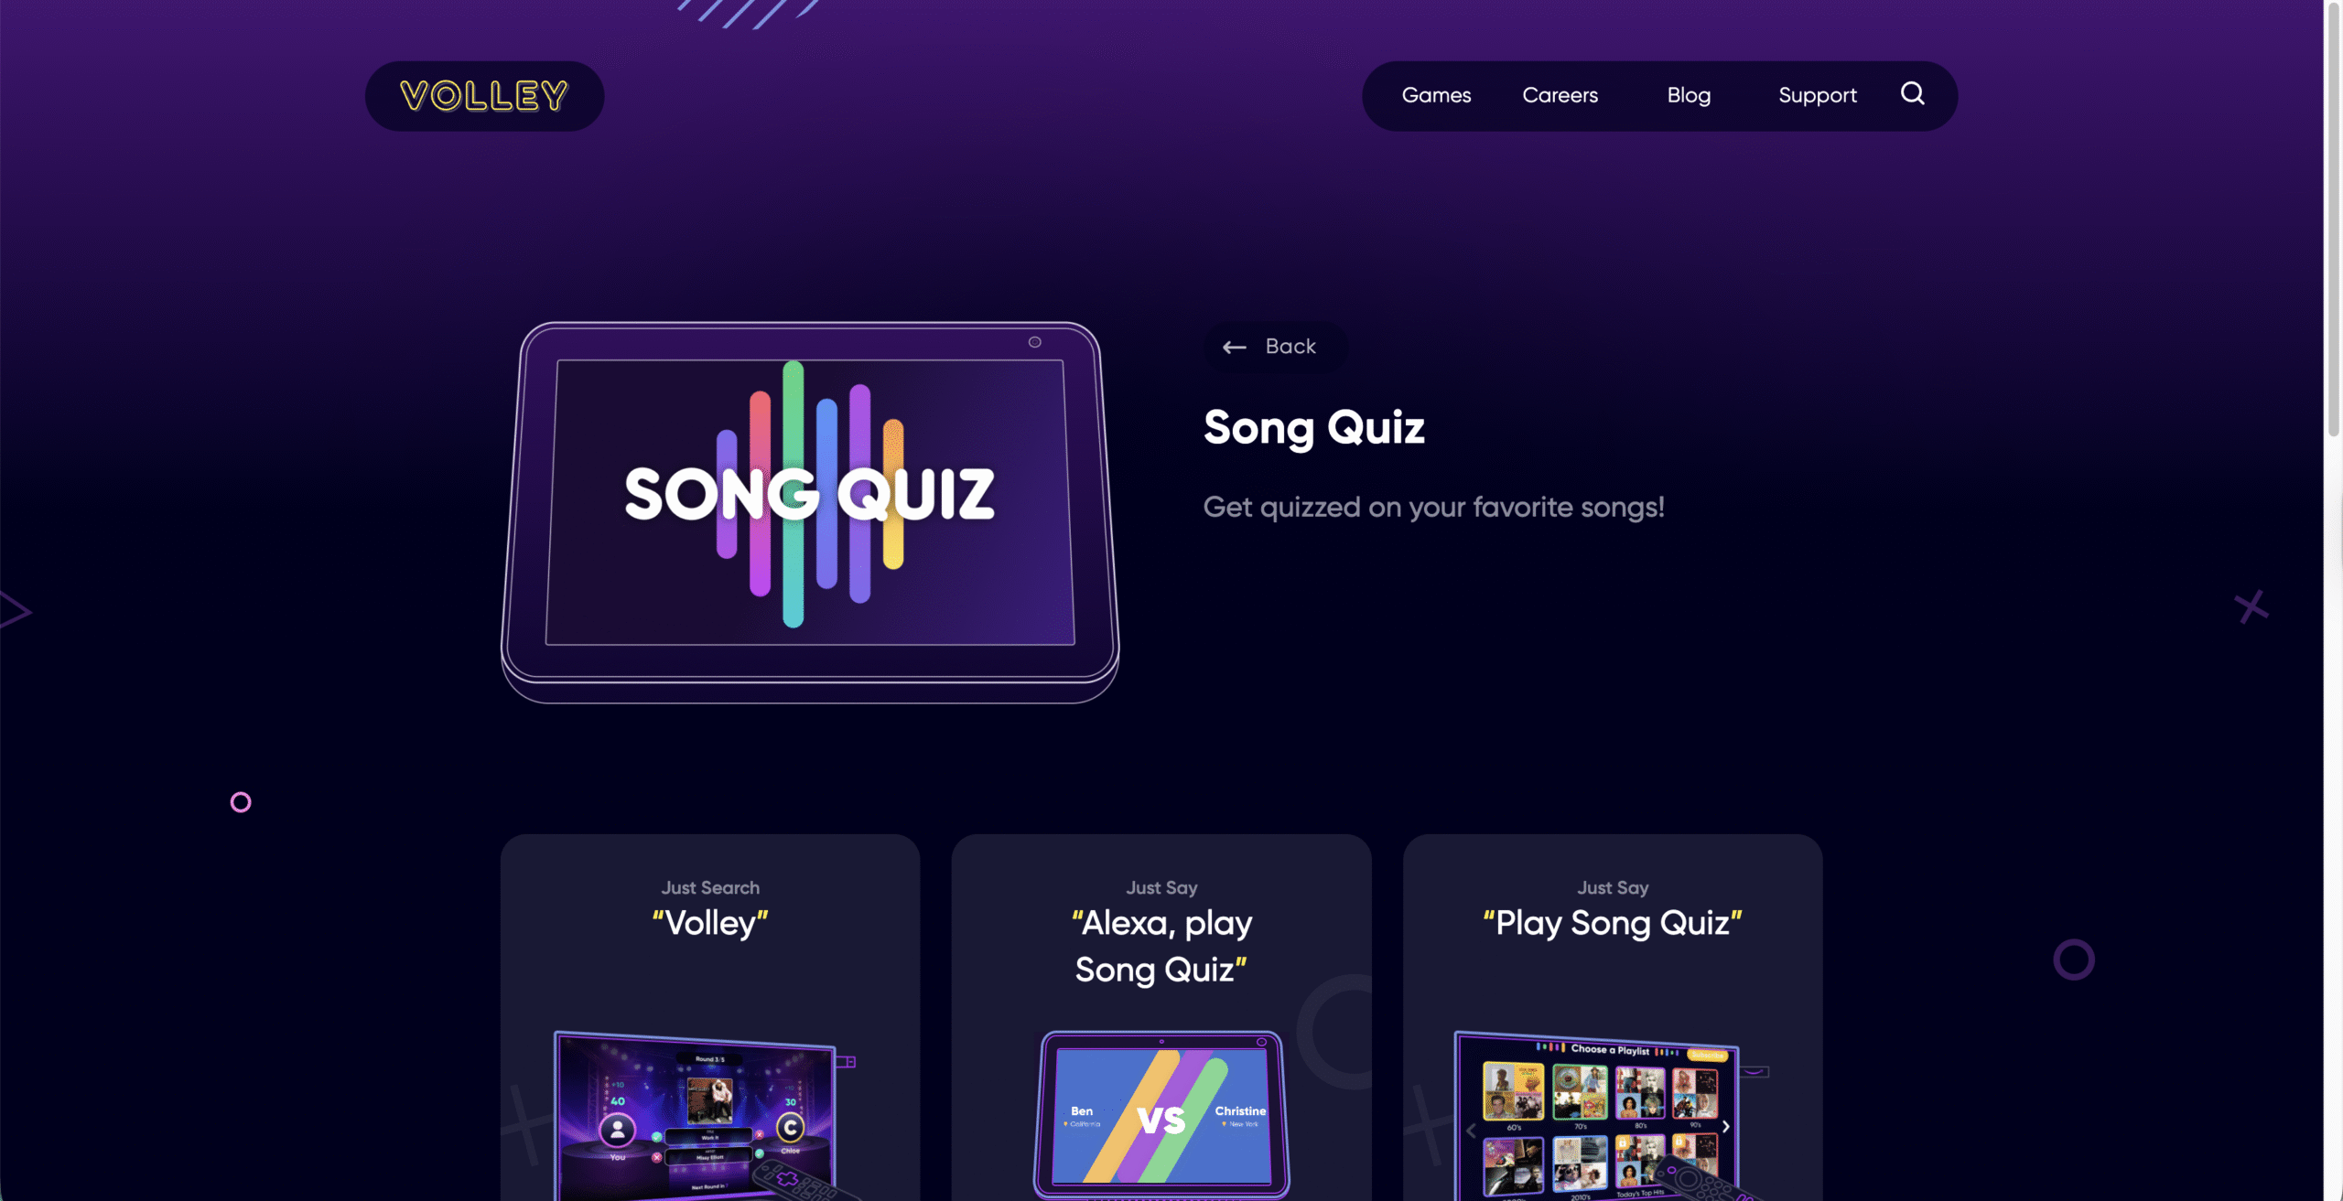Open the Blog link

point(1689,95)
